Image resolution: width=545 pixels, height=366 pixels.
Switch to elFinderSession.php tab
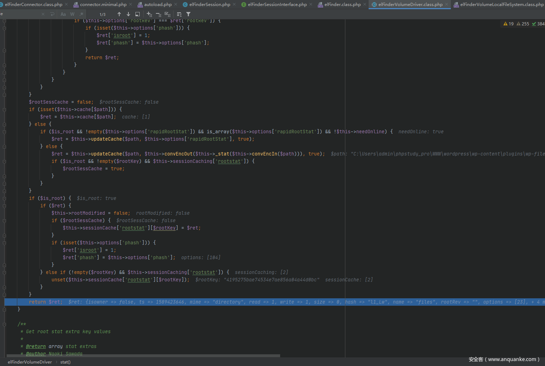210,5
